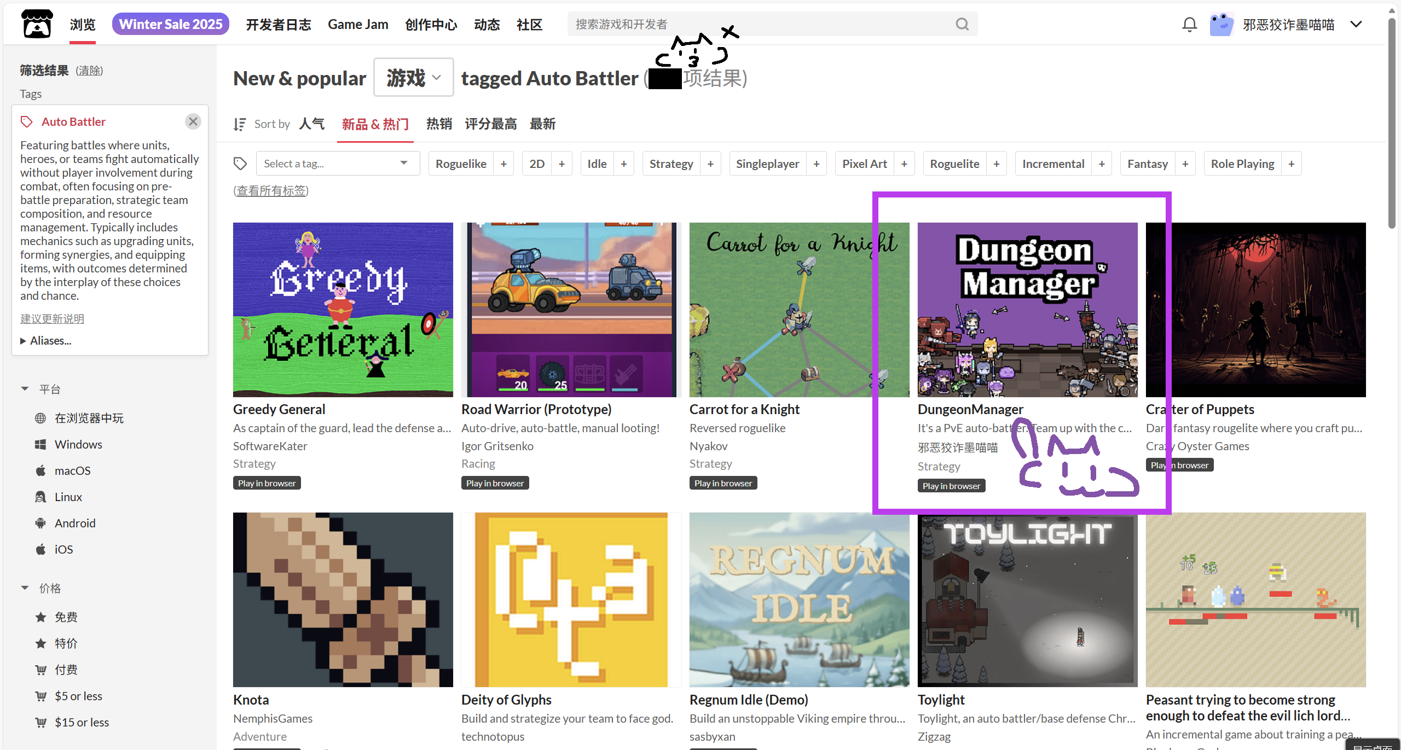The width and height of the screenshot is (1401, 750).
Task: Click the Winter Sale 2025 button
Action: 171,24
